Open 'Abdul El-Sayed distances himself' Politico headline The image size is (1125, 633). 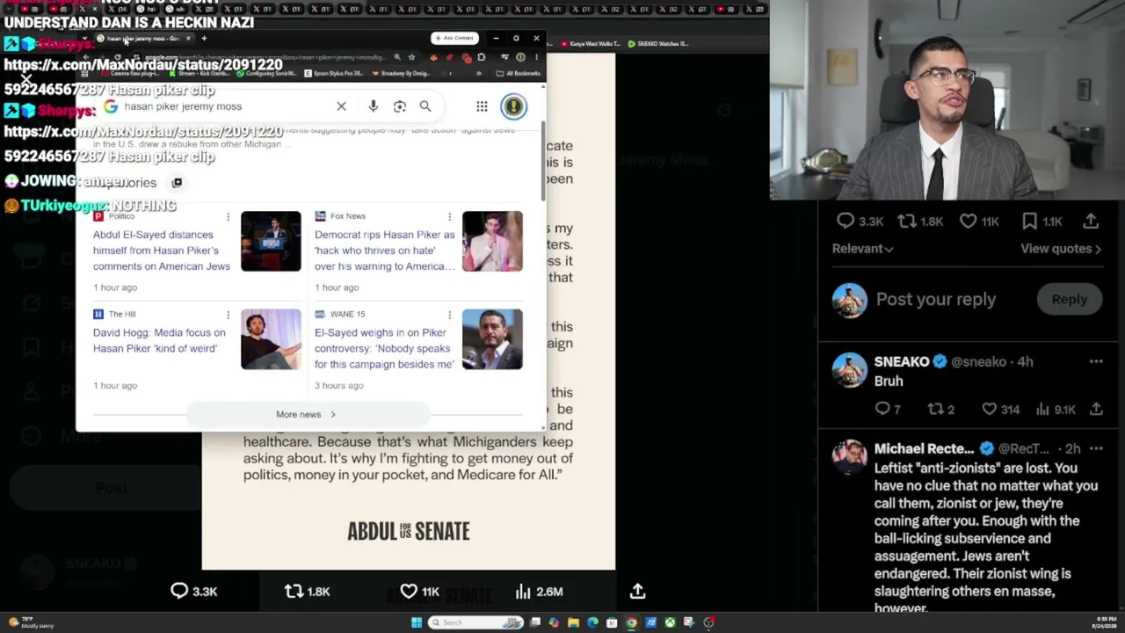coord(162,251)
